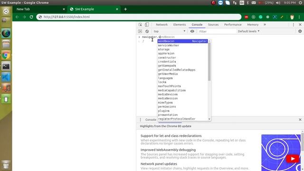The width and height of the screenshot is (304, 171).
Task: Open the Performance tab
Action: pos(233,25)
